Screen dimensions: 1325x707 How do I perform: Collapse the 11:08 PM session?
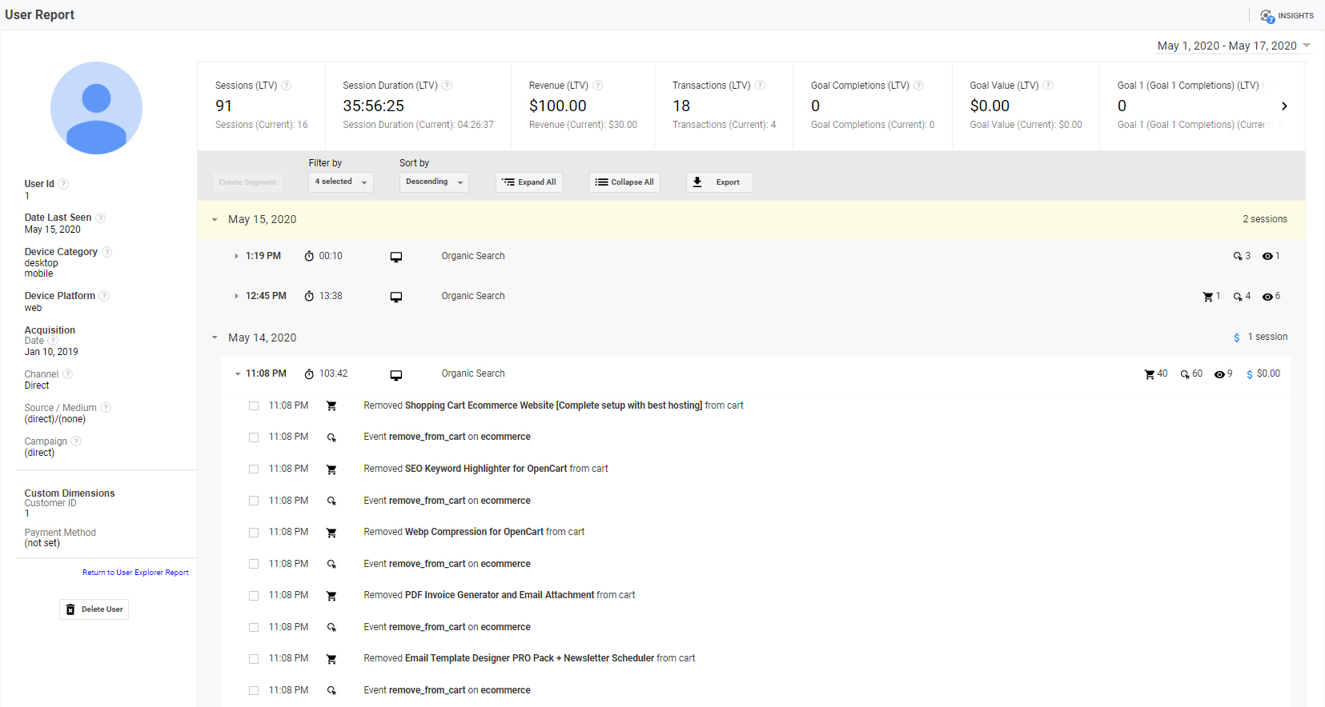coord(238,374)
